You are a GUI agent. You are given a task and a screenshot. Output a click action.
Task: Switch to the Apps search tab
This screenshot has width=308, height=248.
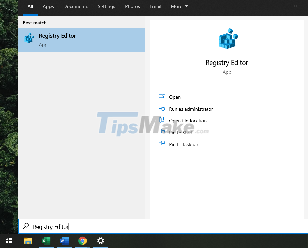pos(48,6)
